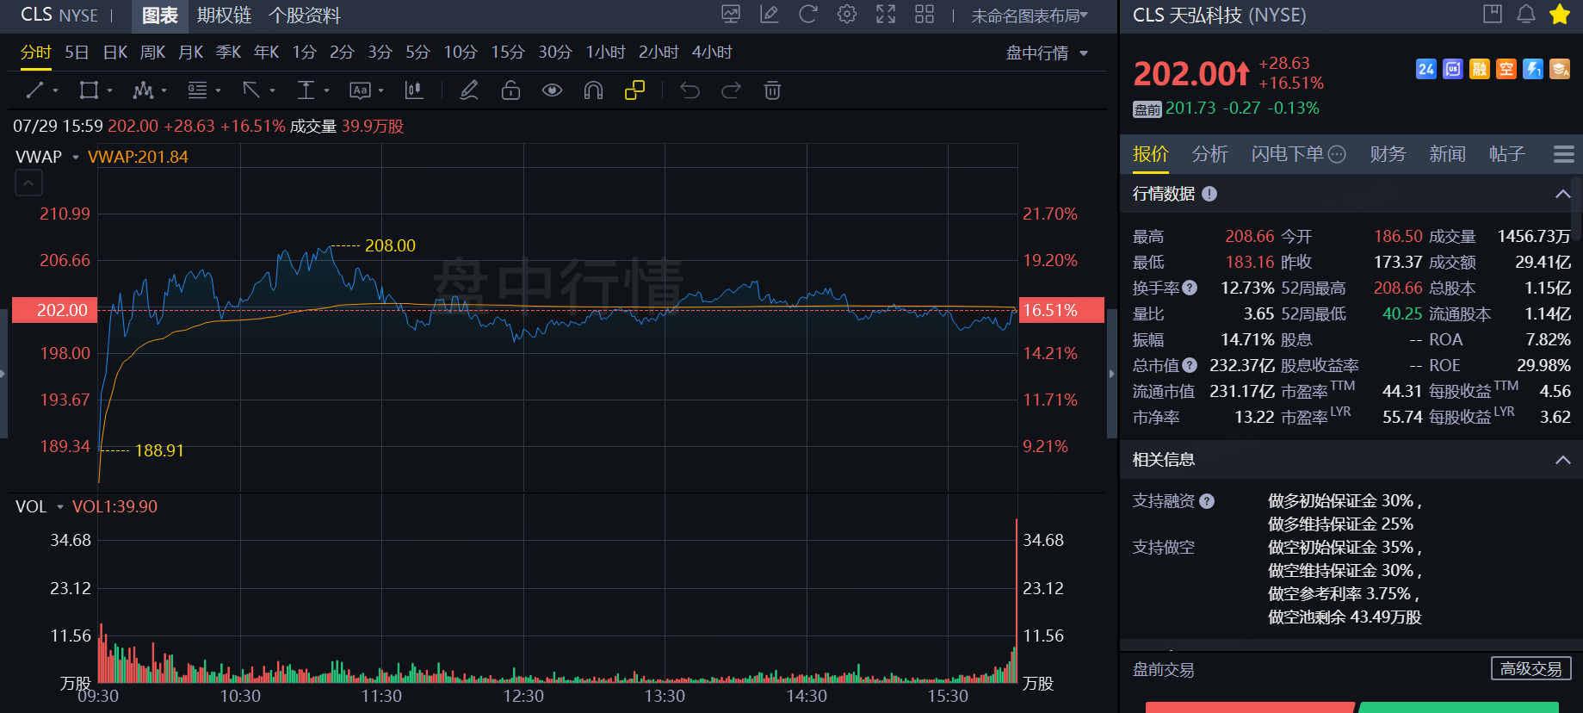Click the yellow 融 margin badge
The height and width of the screenshot is (713, 1583).
pyautogui.click(x=1480, y=69)
